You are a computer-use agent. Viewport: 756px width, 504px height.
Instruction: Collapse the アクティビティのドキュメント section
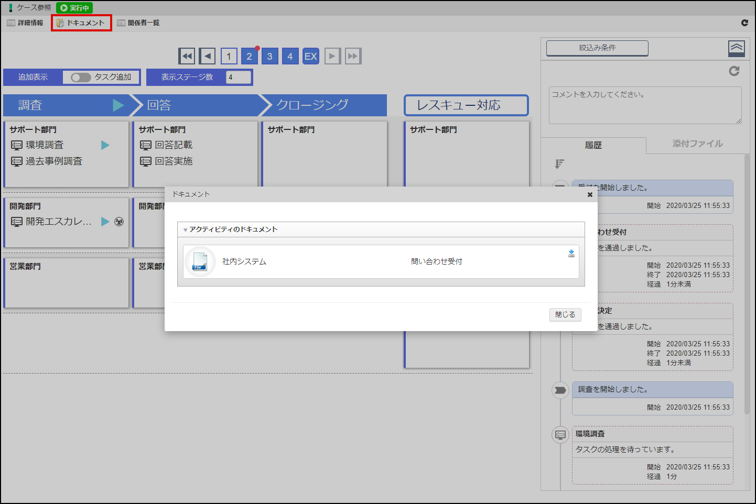point(186,230)
